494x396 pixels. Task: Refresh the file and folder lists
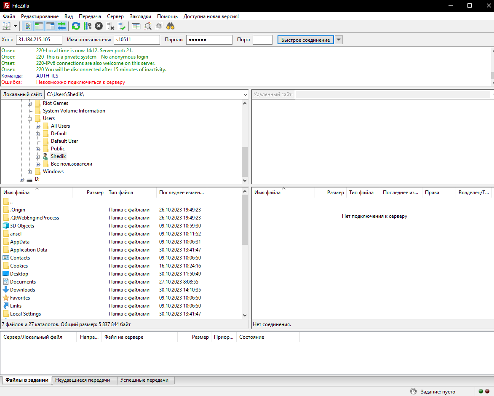(76, 26)
